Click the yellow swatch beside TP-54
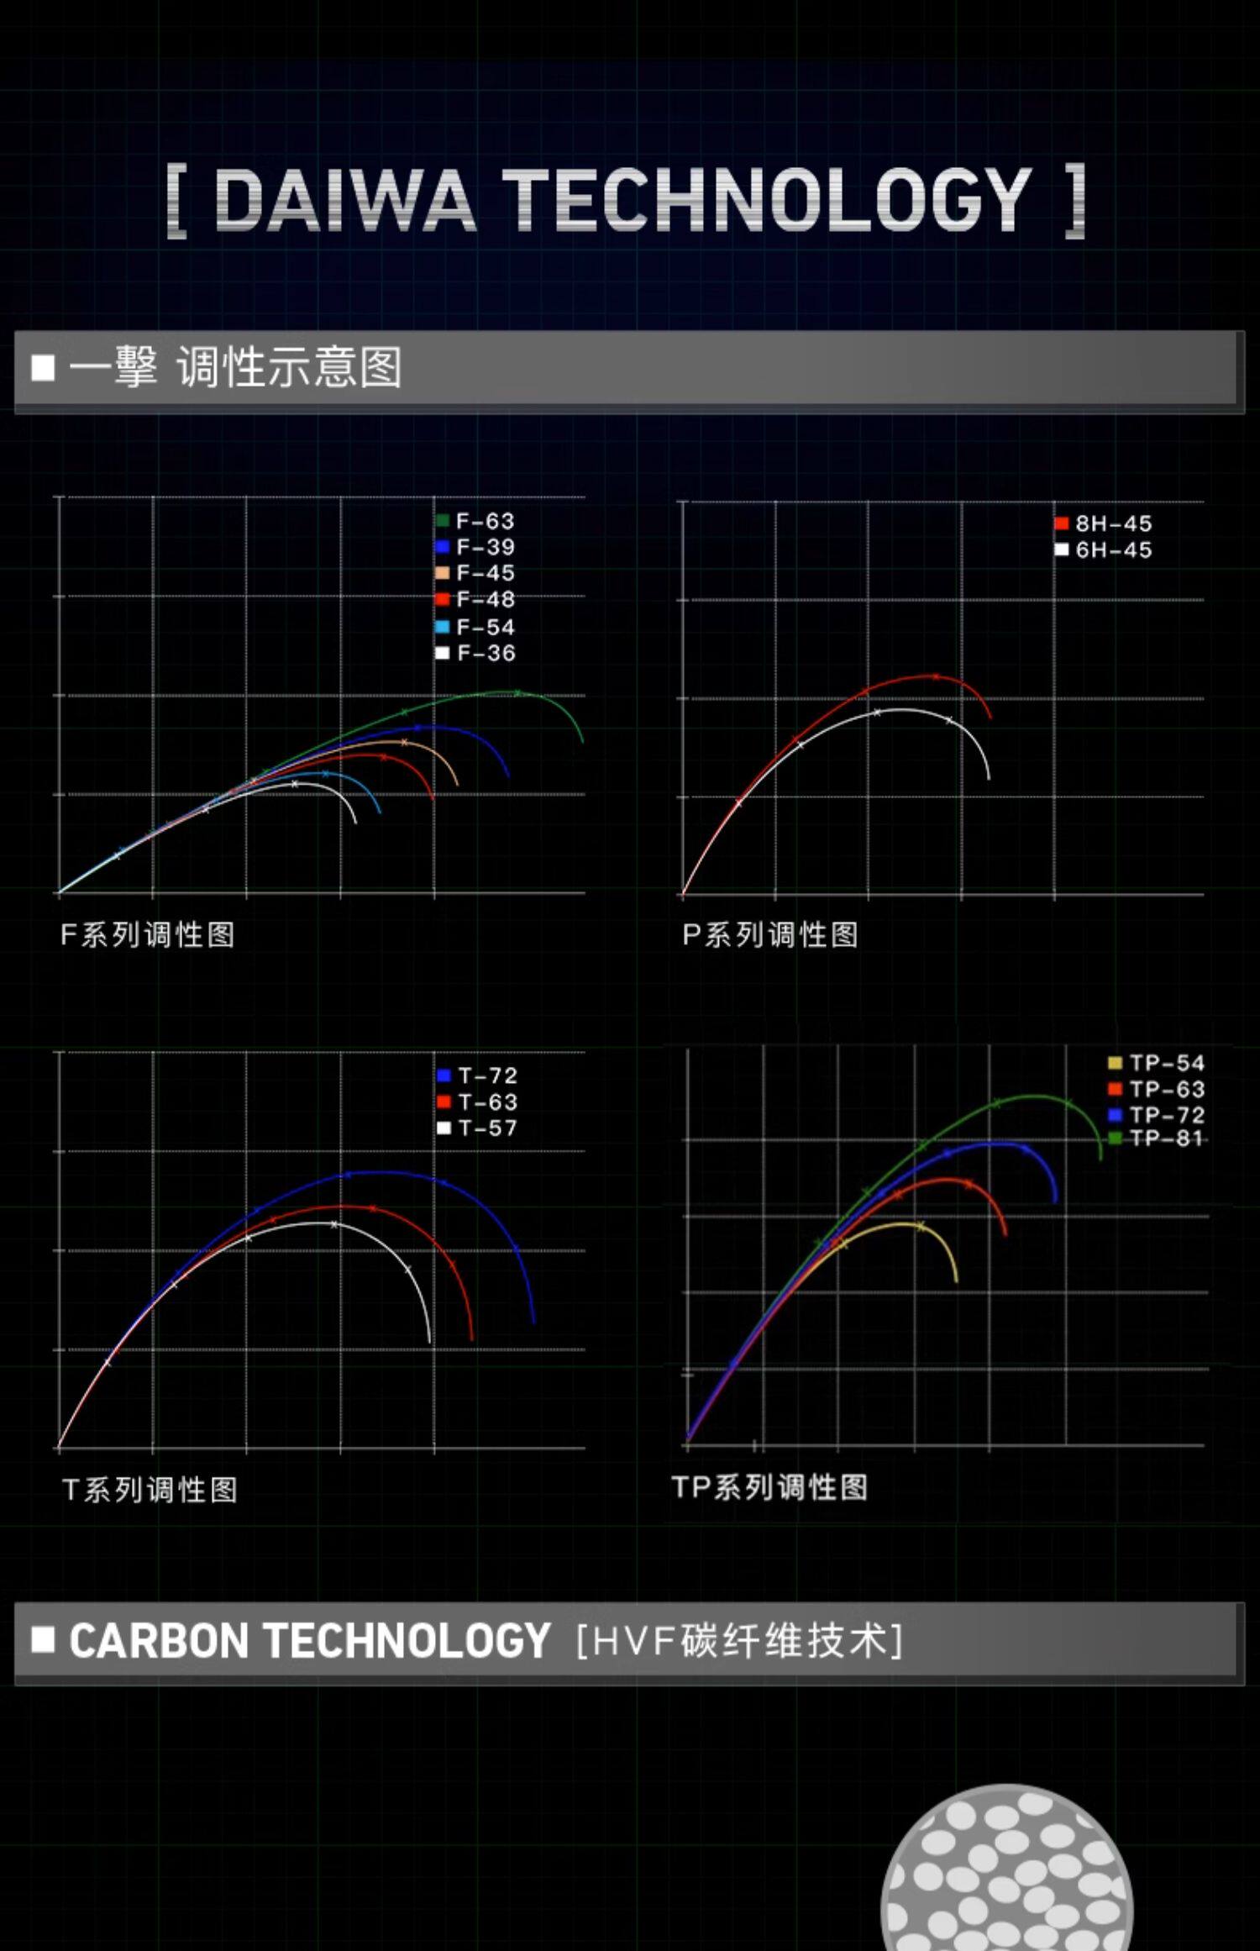Screen dimensions: 1260x1951 click(1116, 1063)
